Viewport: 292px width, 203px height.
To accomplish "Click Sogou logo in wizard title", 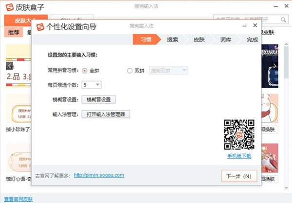I will click(40, 27).
